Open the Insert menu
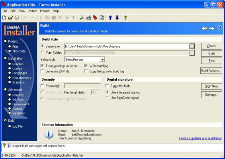Image resolution: width=225 pixels, height=159 pixels. click(x=32, y=11)
